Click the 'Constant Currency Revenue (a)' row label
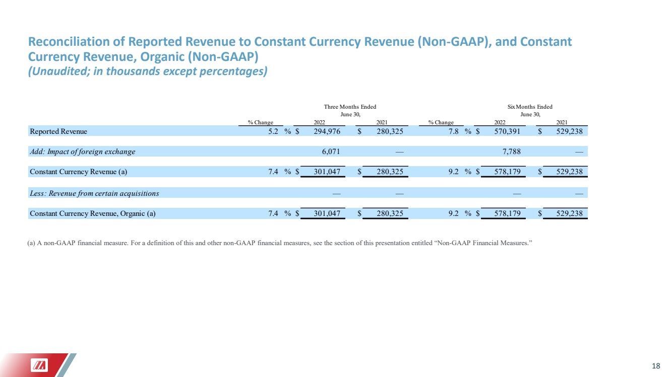The width and height of the screenshot is (672, 377). click(x=79, y=172)
